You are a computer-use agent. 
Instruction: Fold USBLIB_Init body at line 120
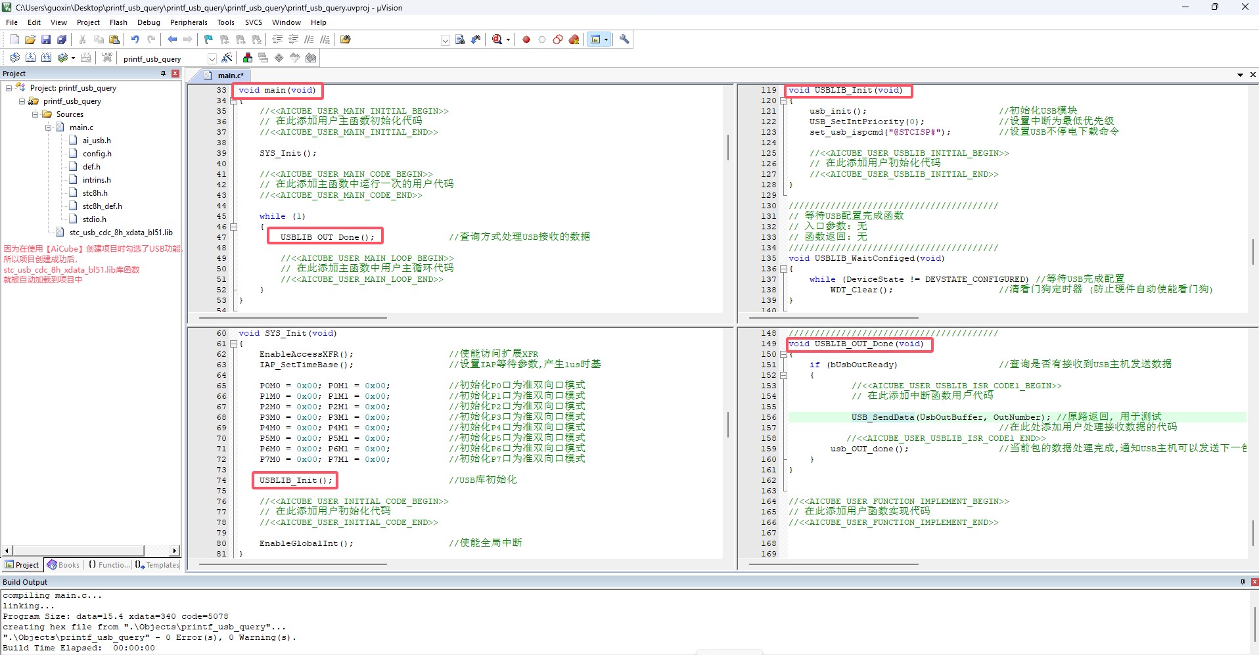(x=783, y=101)
